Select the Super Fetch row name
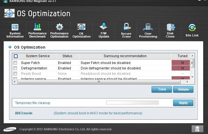This screenshot has width=208, height=134. point(30,63)
